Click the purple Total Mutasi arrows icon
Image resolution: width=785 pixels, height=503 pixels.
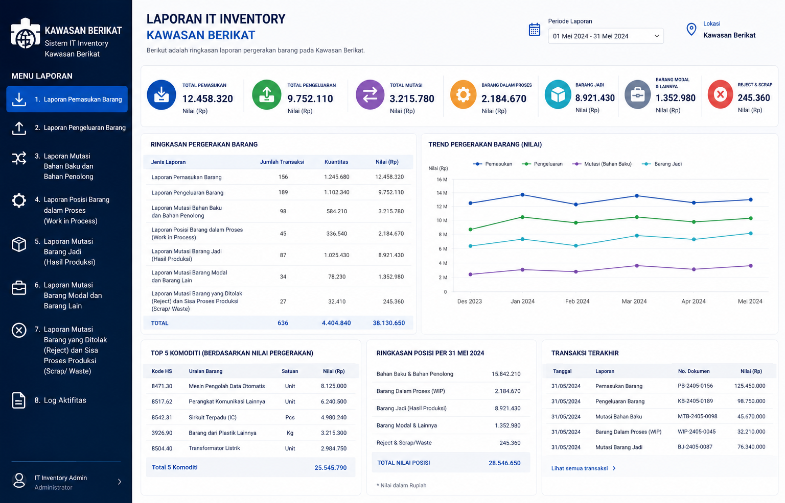pos(370,95)
